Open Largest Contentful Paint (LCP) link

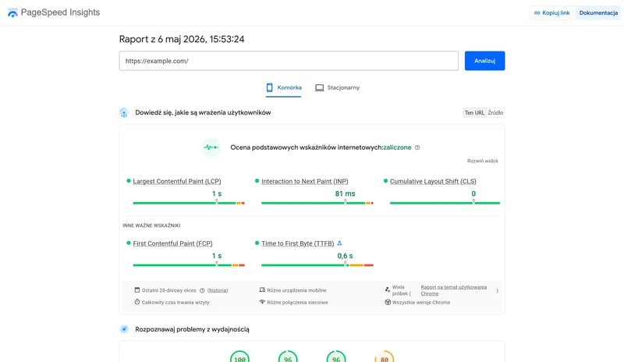(177, 181)
